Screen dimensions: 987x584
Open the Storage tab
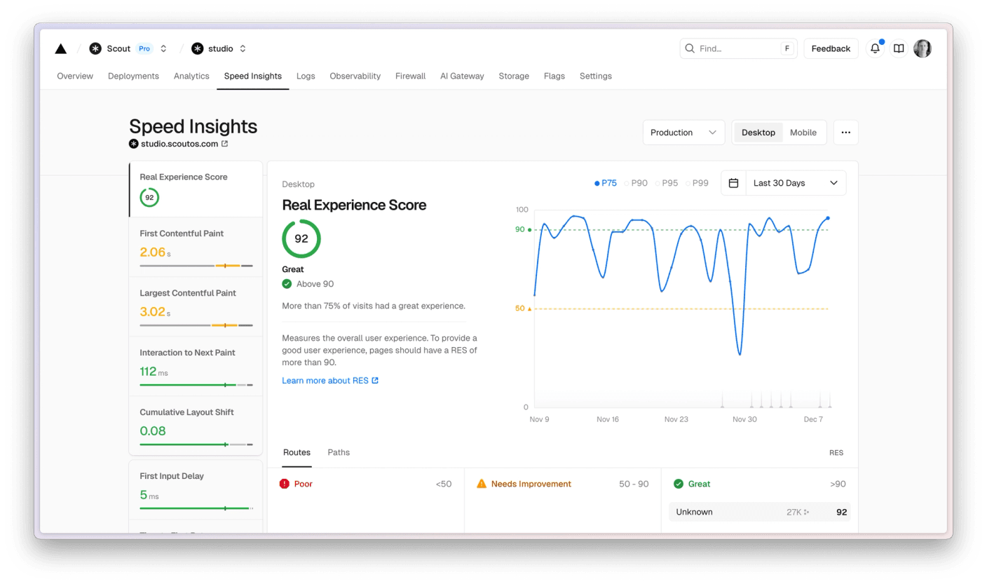(x=514, y=76)
